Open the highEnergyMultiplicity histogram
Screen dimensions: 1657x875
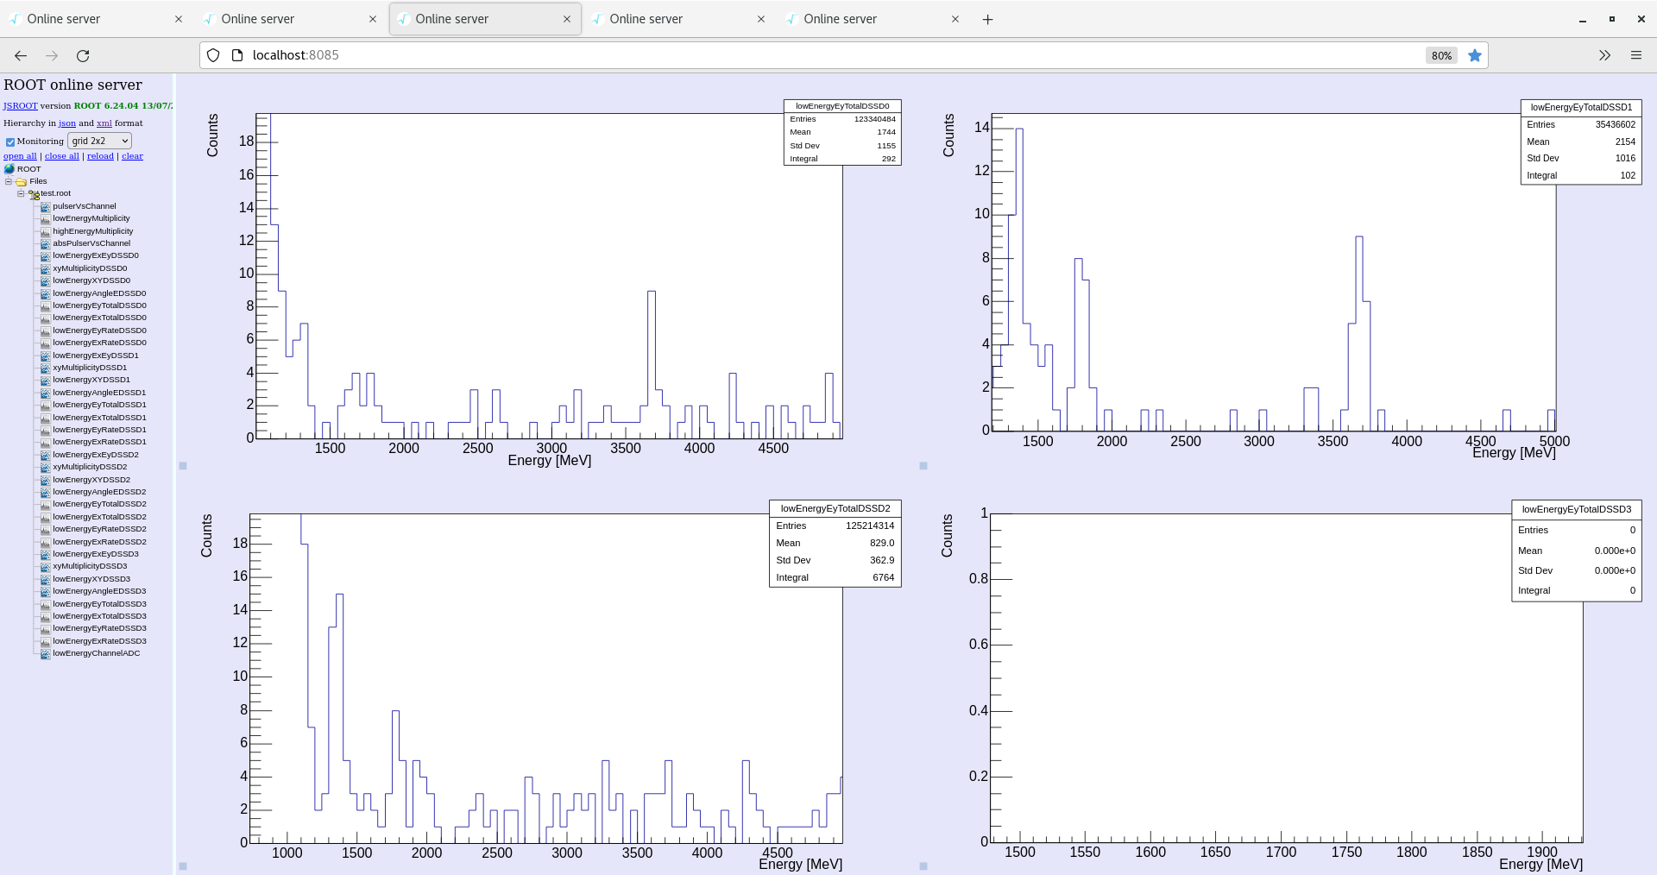91,230
